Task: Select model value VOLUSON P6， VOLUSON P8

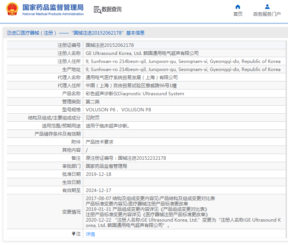Action: tap(118, 110)
